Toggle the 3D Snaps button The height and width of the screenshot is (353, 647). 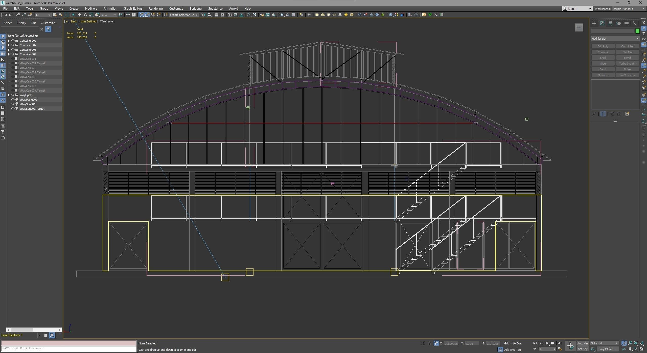point(141,15)
